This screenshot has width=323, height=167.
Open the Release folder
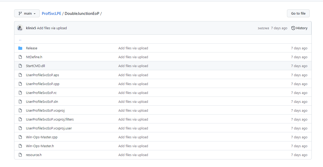coord(32,48)
